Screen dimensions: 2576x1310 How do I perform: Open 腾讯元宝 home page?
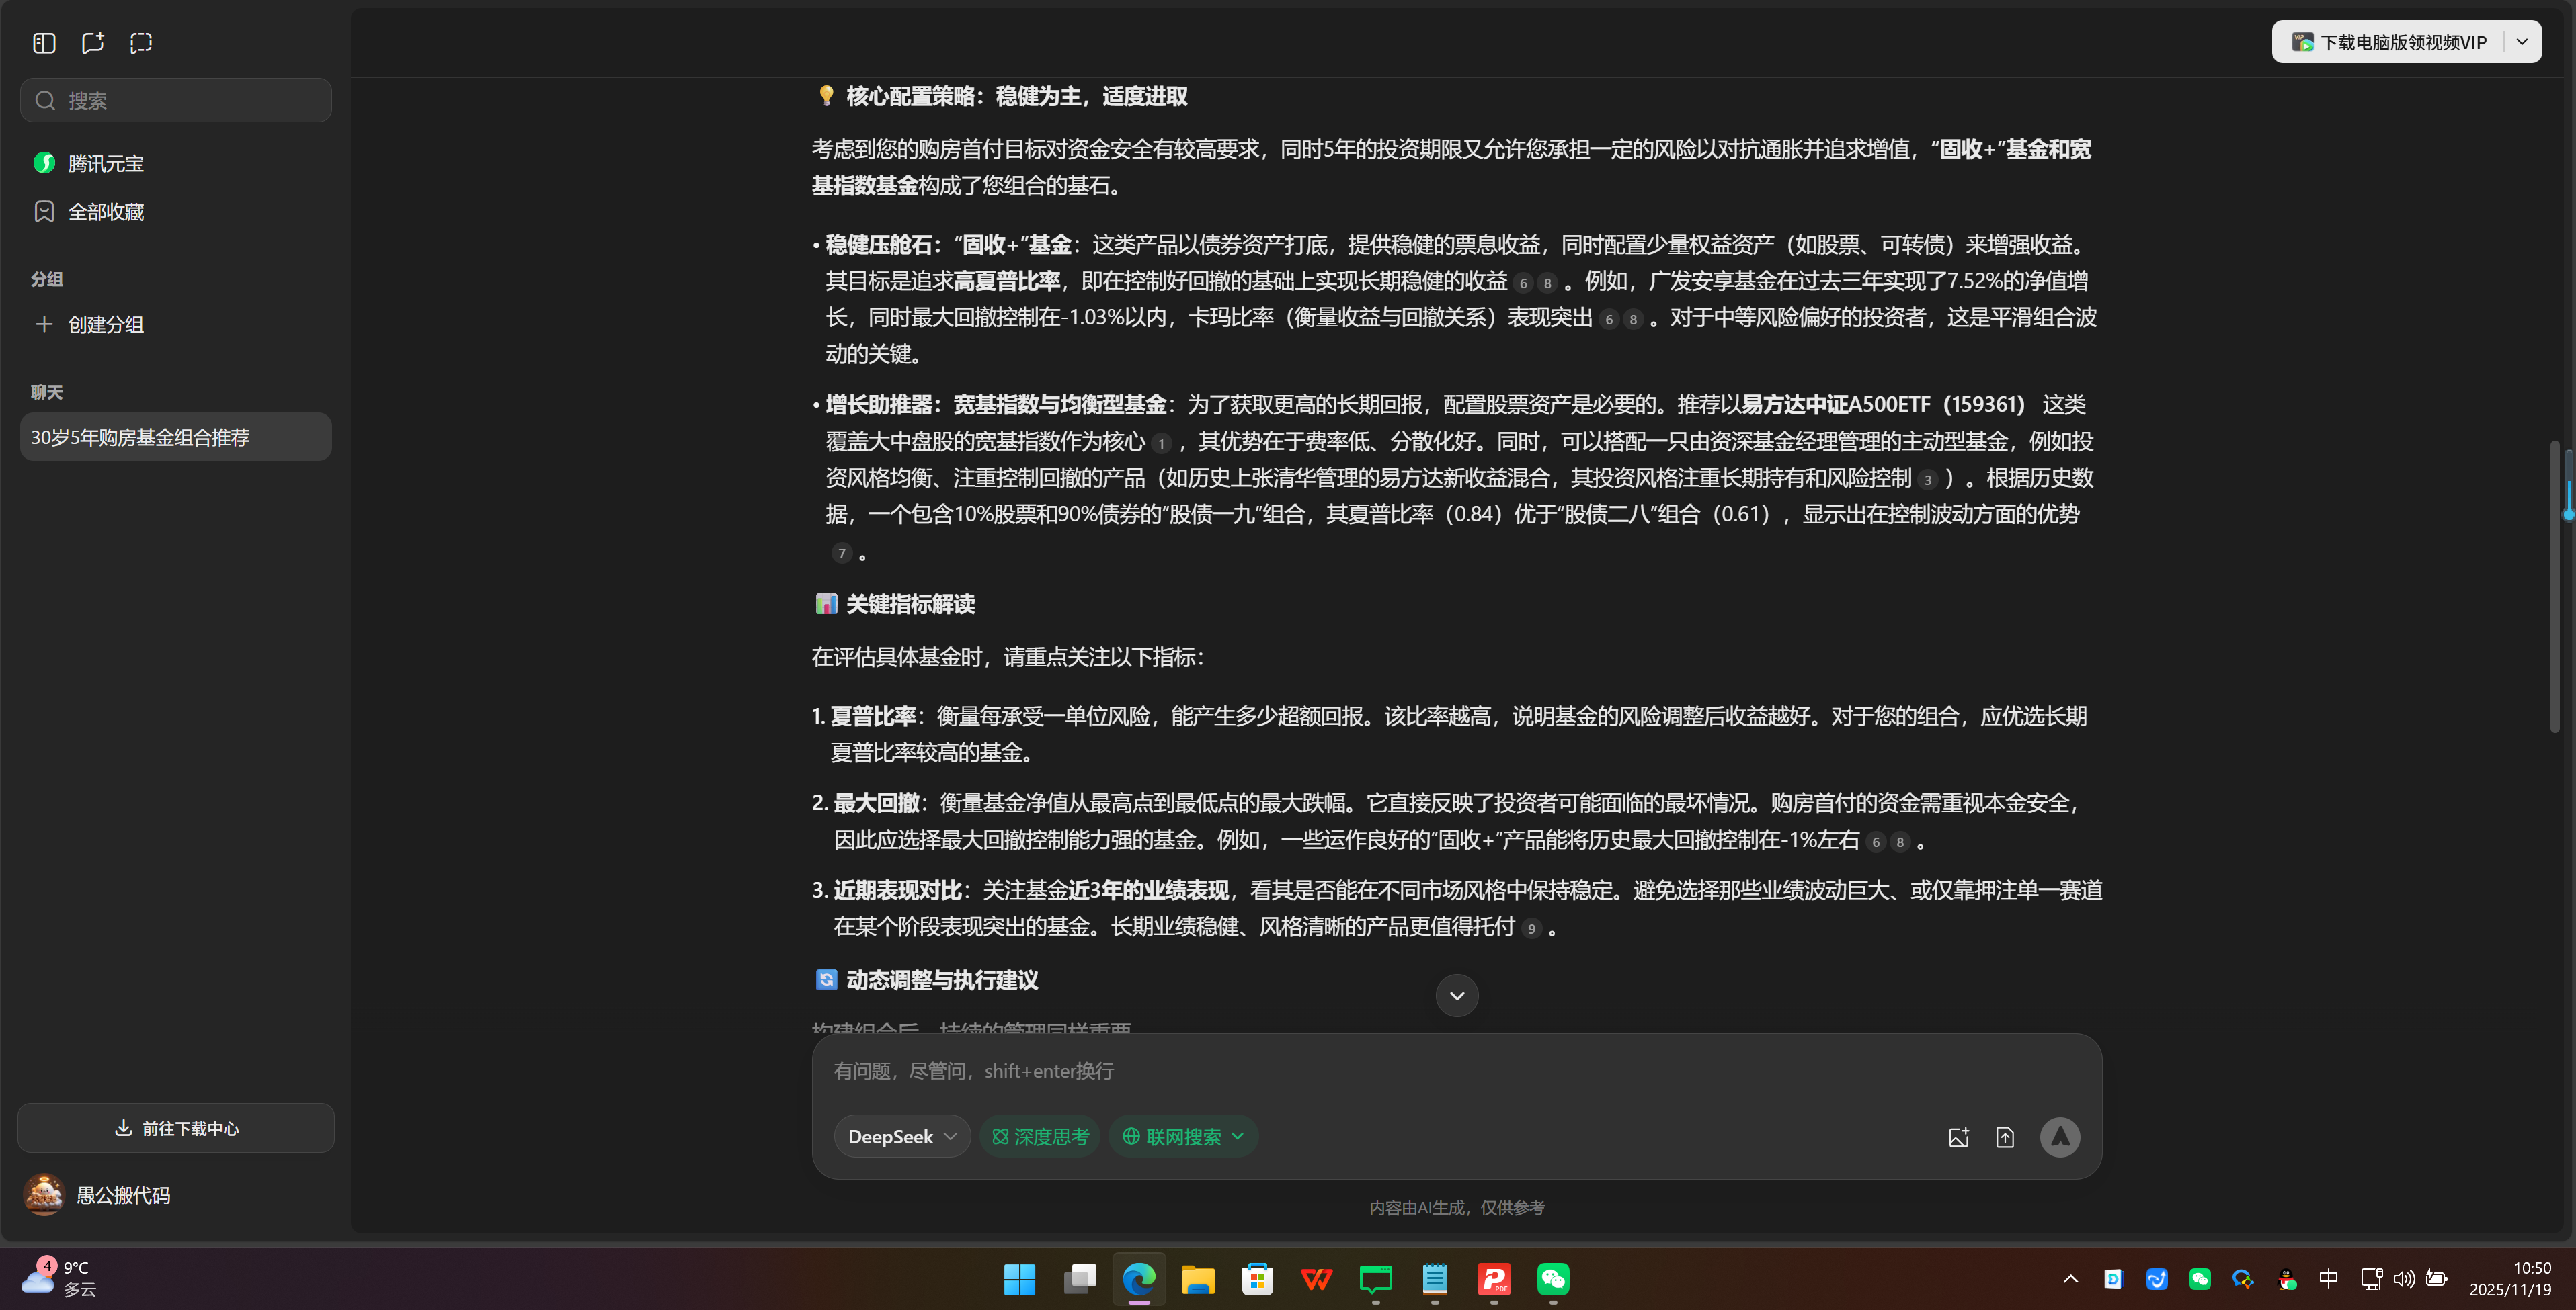[x=105, y=162]
